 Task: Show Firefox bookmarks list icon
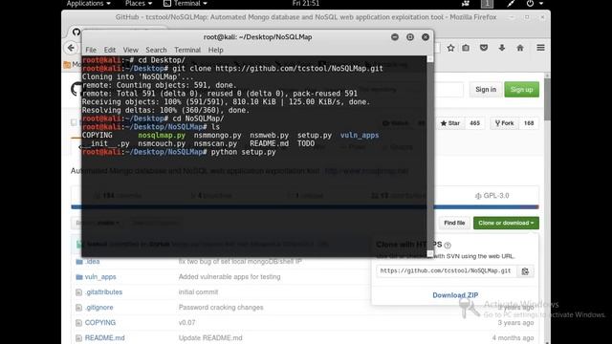click(x=466, y=48)
